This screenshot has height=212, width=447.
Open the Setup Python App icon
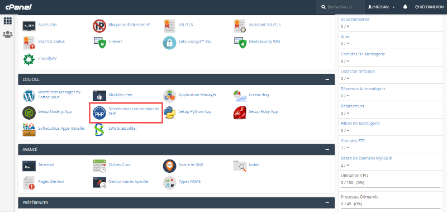[169, 112]
